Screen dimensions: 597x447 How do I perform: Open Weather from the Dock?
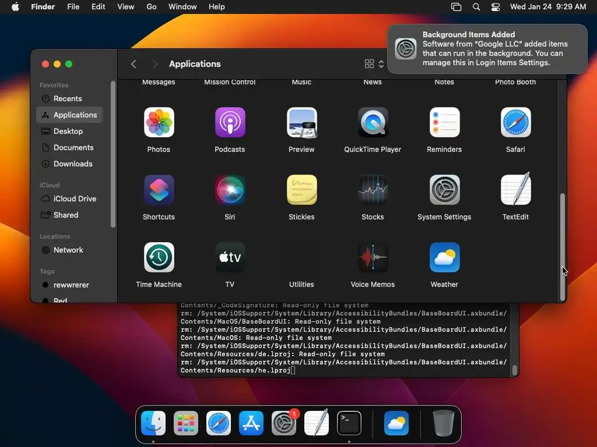tap(396, 423)
